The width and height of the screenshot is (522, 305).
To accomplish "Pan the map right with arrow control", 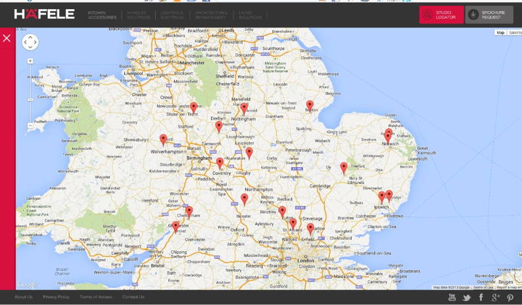I will (x=36, y=42).
